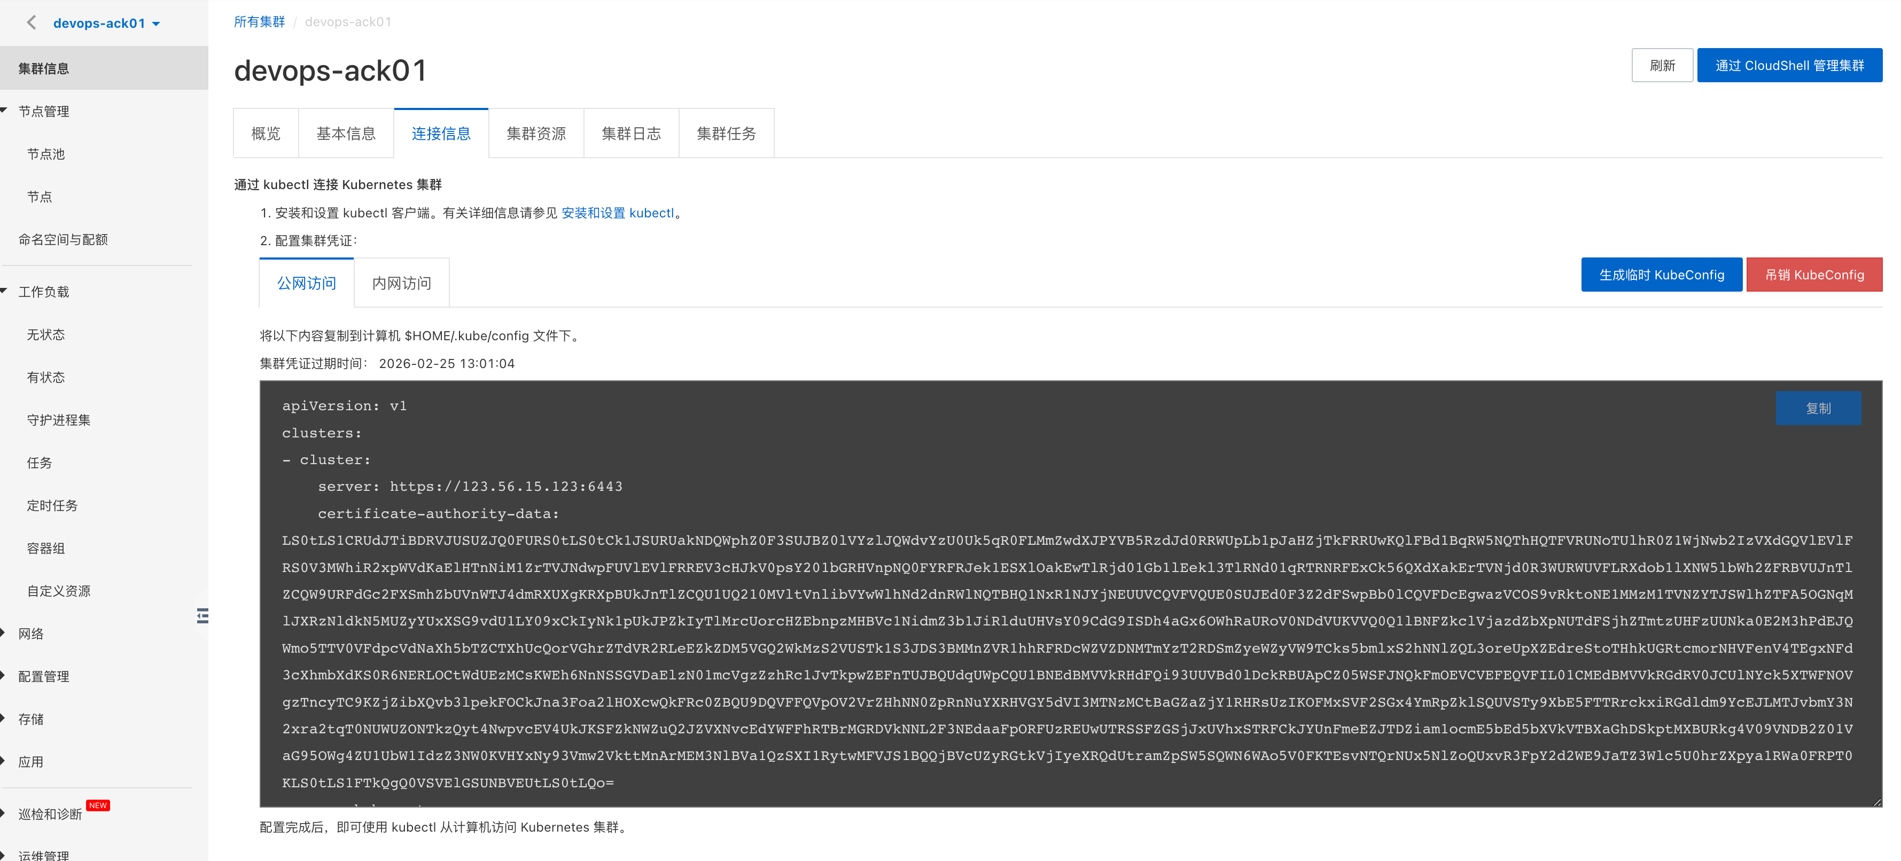Click the back arrow beside devops-ack01

[30, 22]
